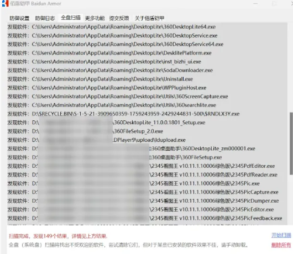
Task: Select the SodaDownloader.exe result row
Action: pos(147,70)
